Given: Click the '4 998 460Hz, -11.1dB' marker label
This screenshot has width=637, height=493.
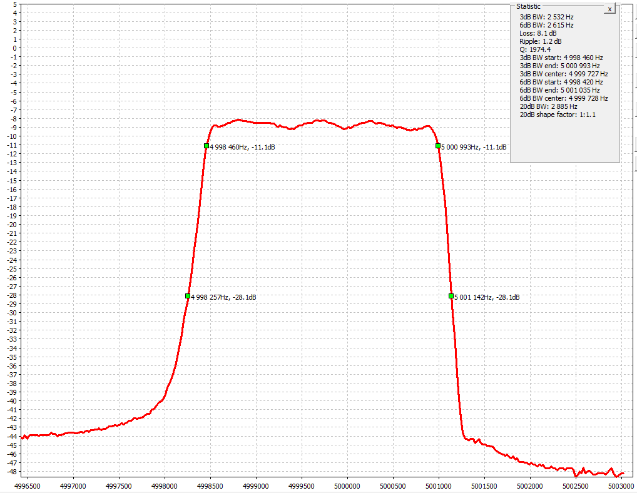Looking at the screenshot, I should (x=242, y=147).
